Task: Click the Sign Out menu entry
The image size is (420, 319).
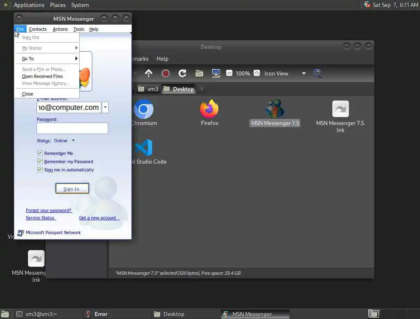Action: pyautogui.click(x=47, y=37)
